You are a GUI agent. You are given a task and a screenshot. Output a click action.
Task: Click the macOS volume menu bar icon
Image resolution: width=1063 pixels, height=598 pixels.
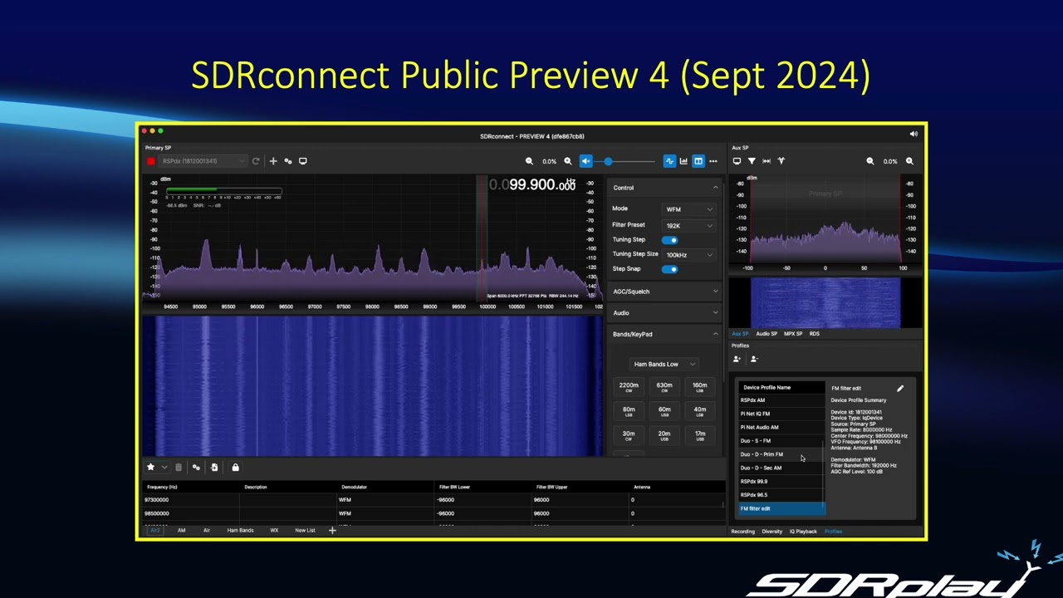click(914, 135)
